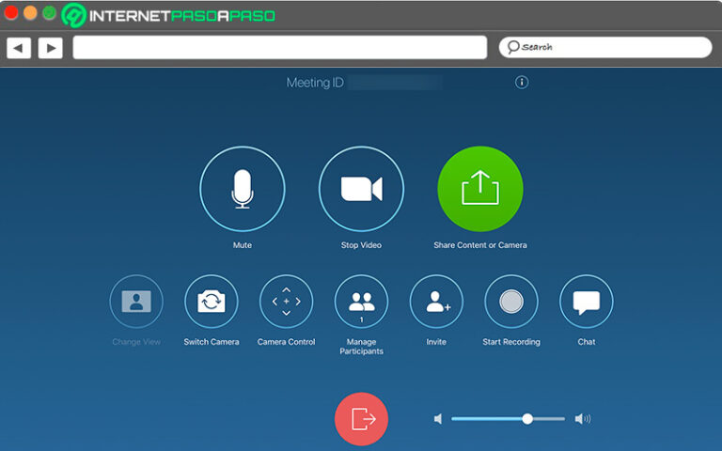The width and height of the screenshot is (722, 451).
Task: Click the address bar field
Action: (279, 47)
